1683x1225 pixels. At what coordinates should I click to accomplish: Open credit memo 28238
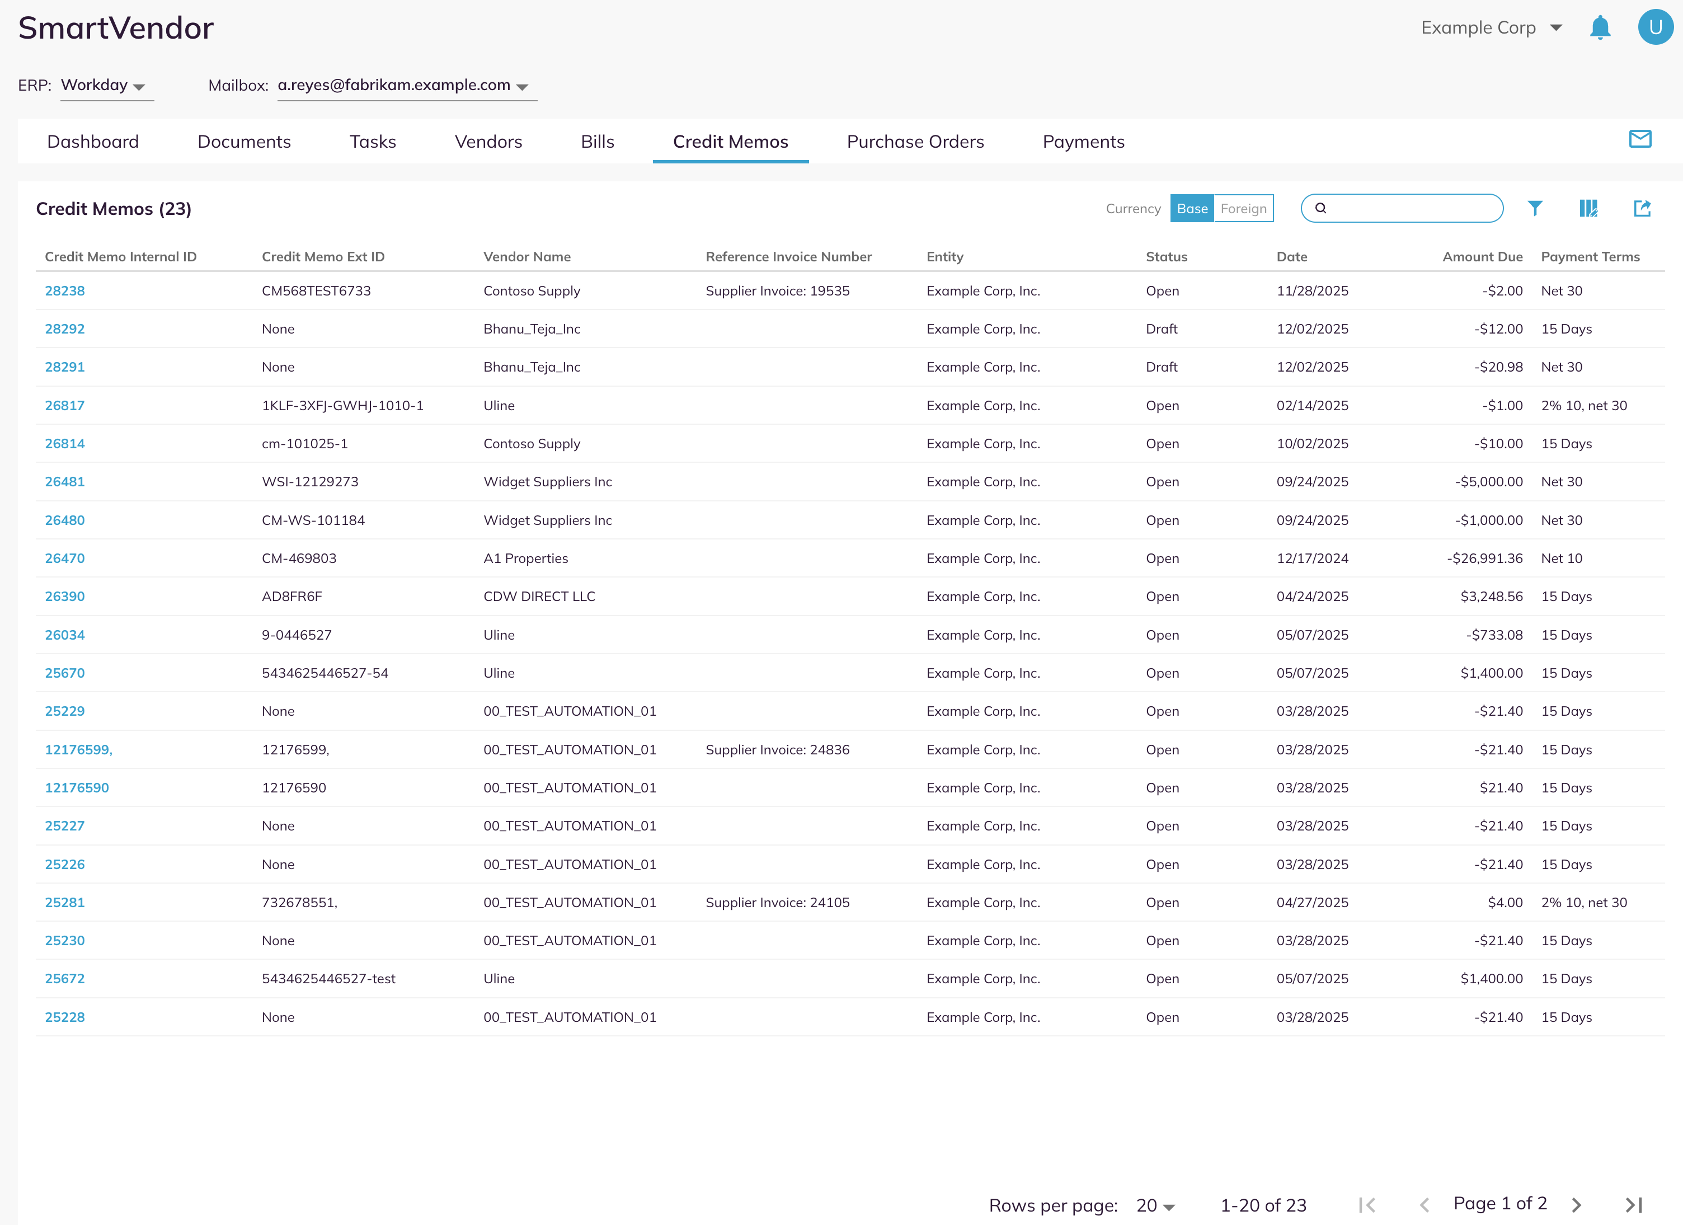click(64, 291)
